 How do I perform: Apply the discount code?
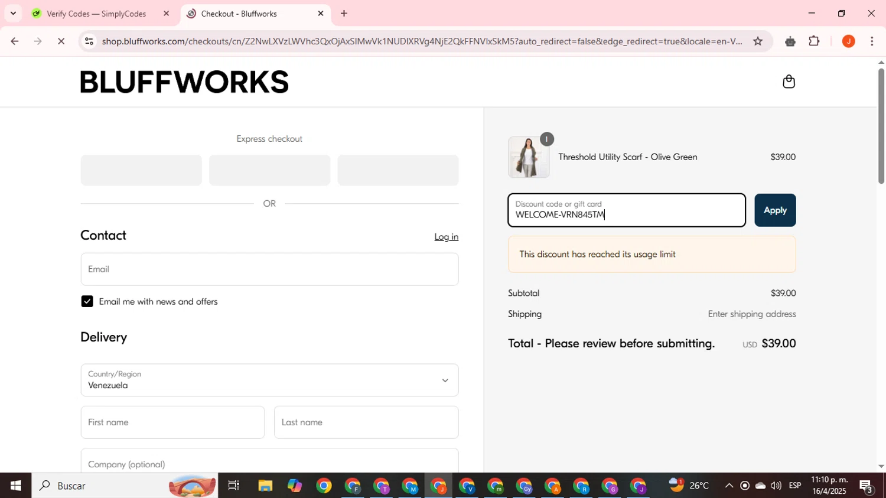click(x=775, y=210)
